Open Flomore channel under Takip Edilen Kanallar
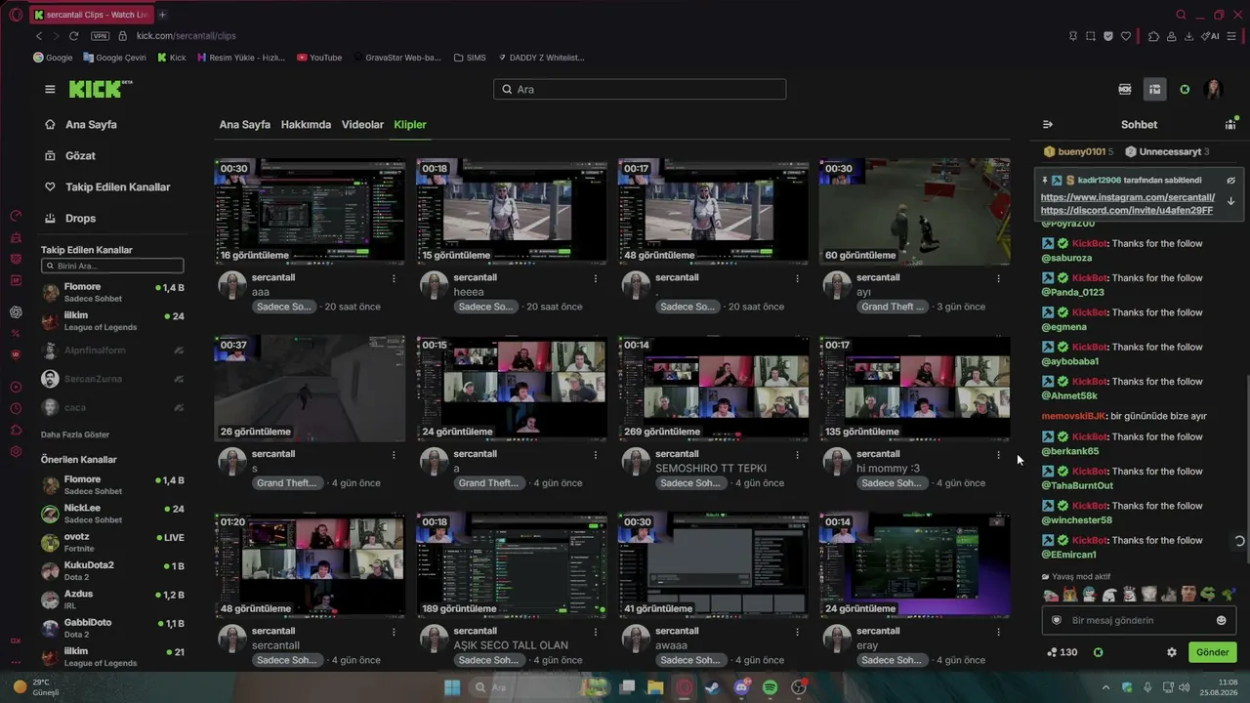The width and height of the screenshot is (1250, 703). click(x=112, y=292)
